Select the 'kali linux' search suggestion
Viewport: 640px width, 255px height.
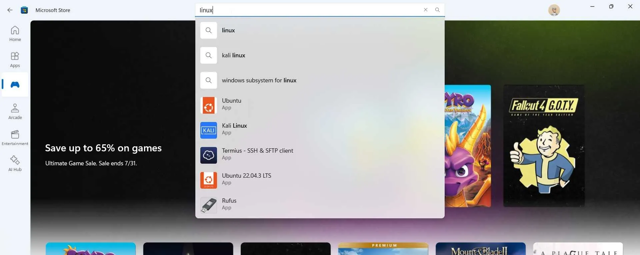point(320,55)
